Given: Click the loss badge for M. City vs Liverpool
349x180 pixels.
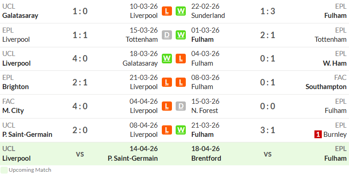Looking at the screenshot, I should (x=167, y=106).
